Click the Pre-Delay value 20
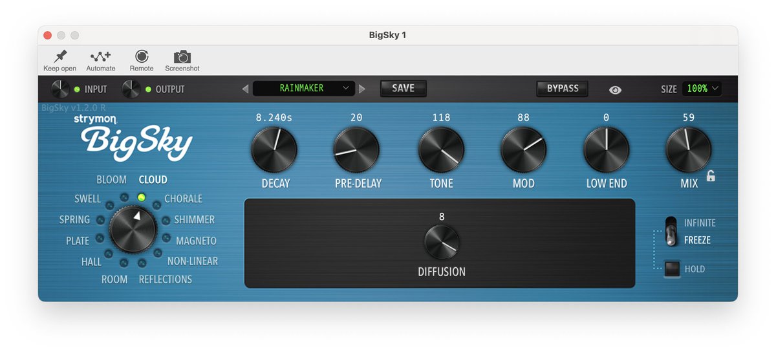The image size is (776, 352). coord(356,118)
